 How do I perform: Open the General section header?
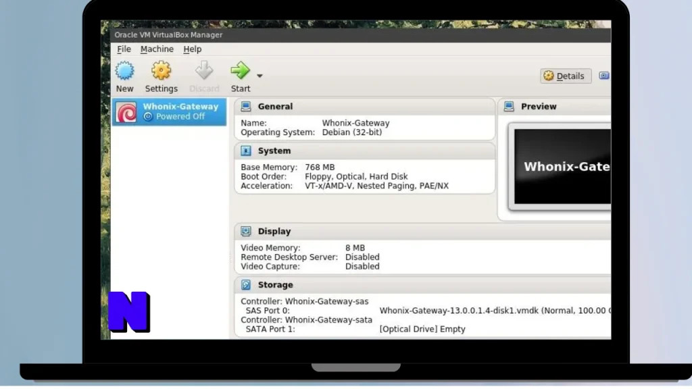[x=365, y=106]
